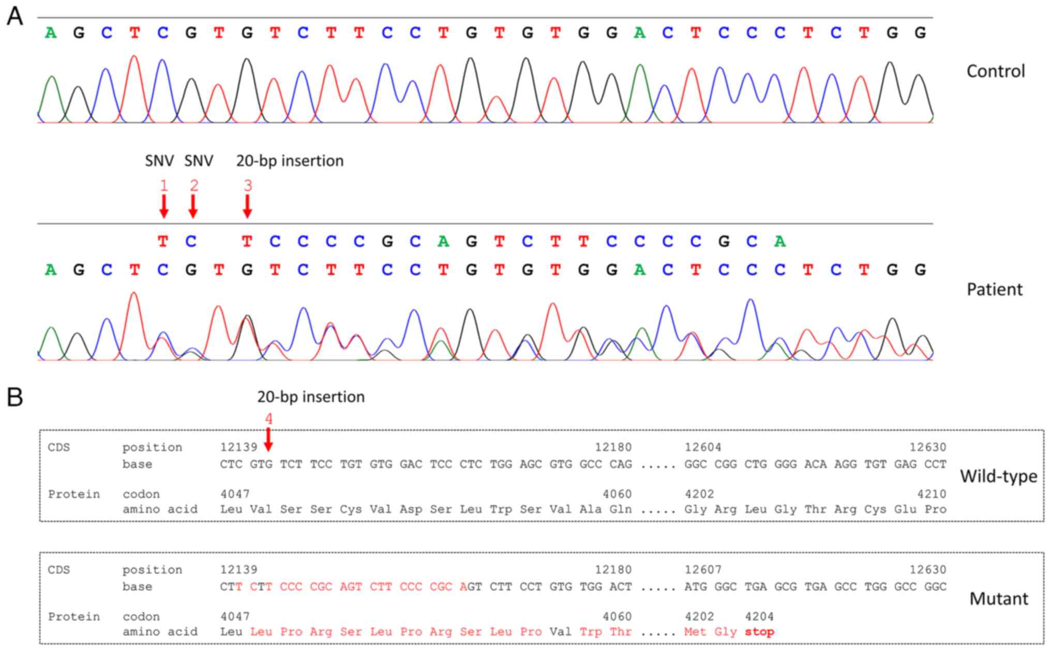The height and width of the screenshot is (651, 1051).
Task: Click panel label letter B
Action: click(x=15, y=397)
